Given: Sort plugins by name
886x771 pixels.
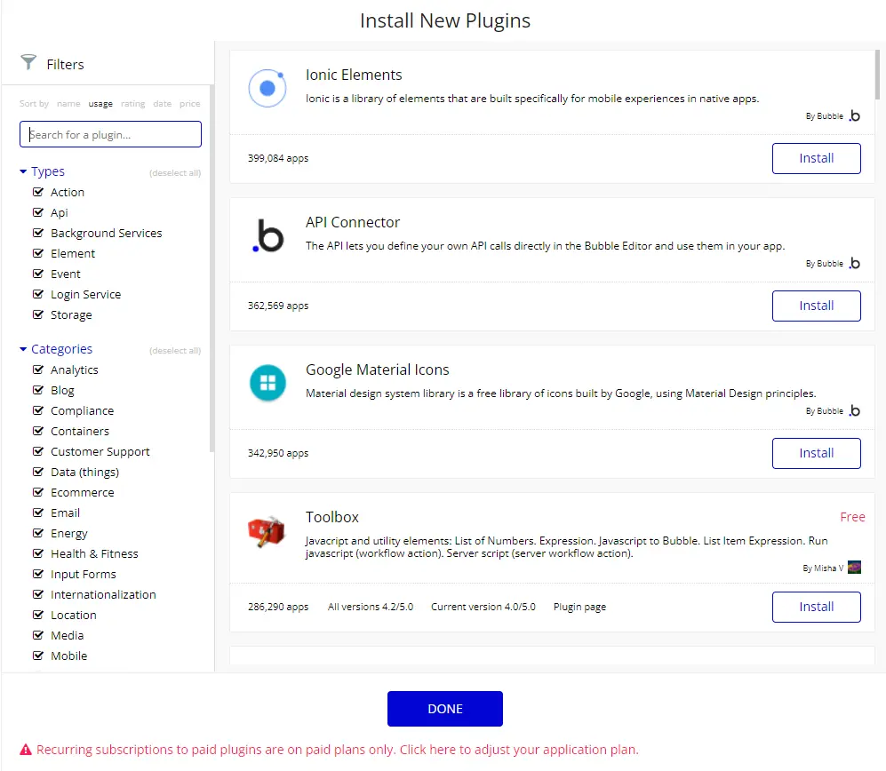Looking at the screenshot, I should [68, 103].
